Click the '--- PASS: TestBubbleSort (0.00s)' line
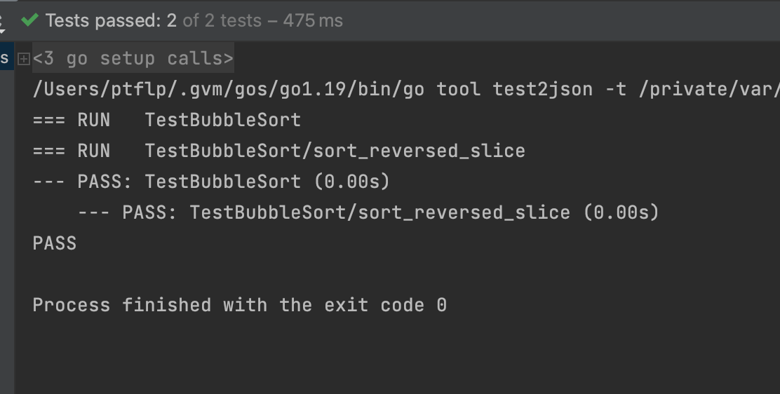The height and width of the screenshot is (394, 780). coord(210,182)
